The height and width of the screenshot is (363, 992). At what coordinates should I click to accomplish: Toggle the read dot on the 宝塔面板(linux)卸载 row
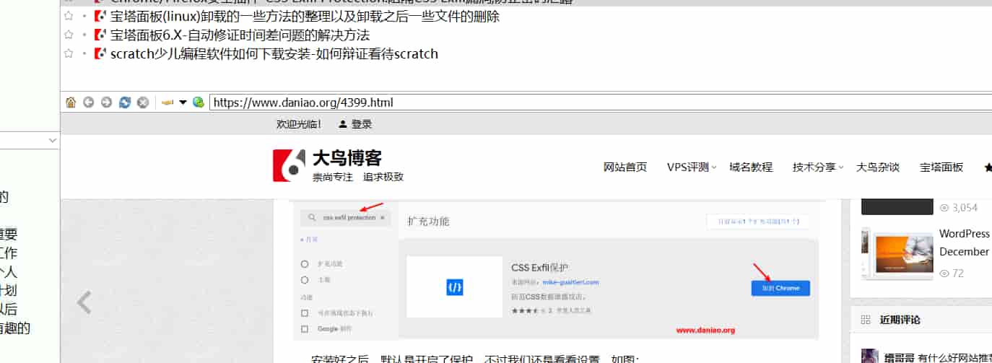pos(84,16)
